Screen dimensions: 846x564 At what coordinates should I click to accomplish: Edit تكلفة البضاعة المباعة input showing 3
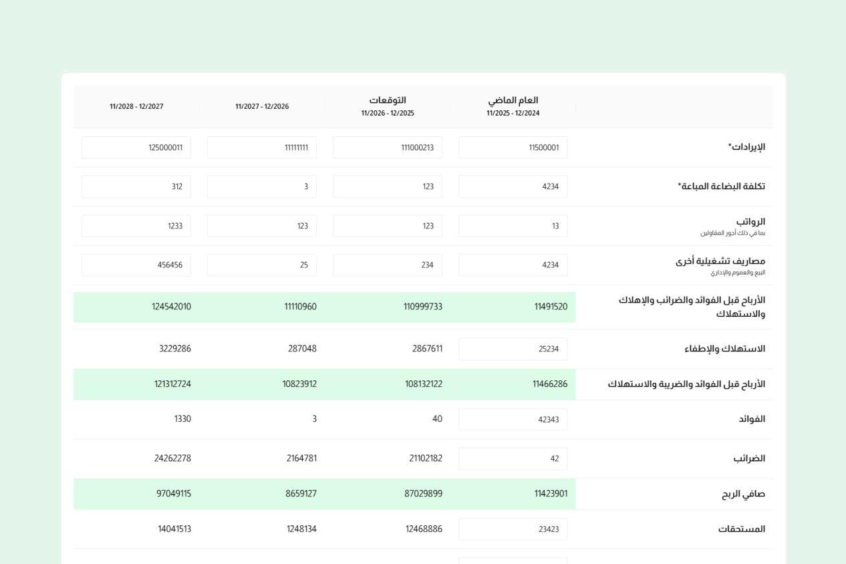(261, 186)
